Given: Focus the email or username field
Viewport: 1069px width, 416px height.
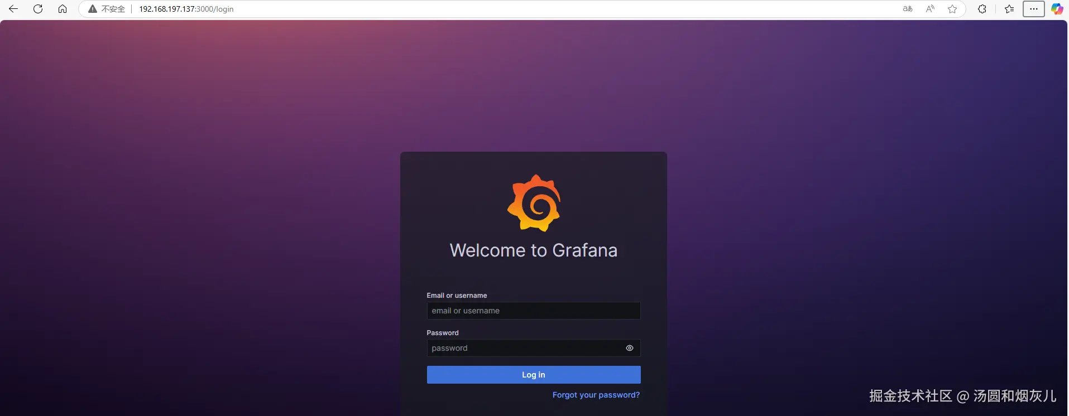Looking at the screenshot, I should (534, 311).
